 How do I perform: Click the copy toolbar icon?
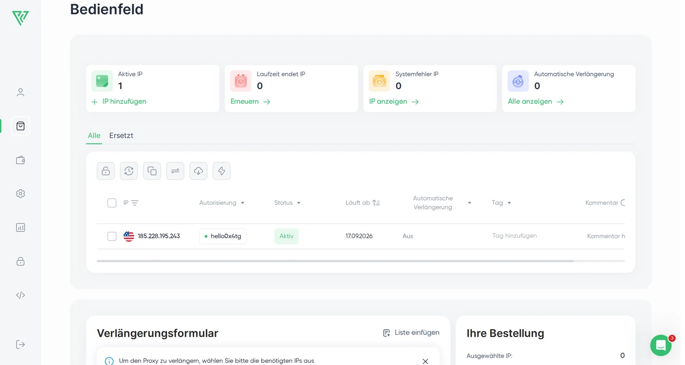pyautogui.click(x=152, y=171)
